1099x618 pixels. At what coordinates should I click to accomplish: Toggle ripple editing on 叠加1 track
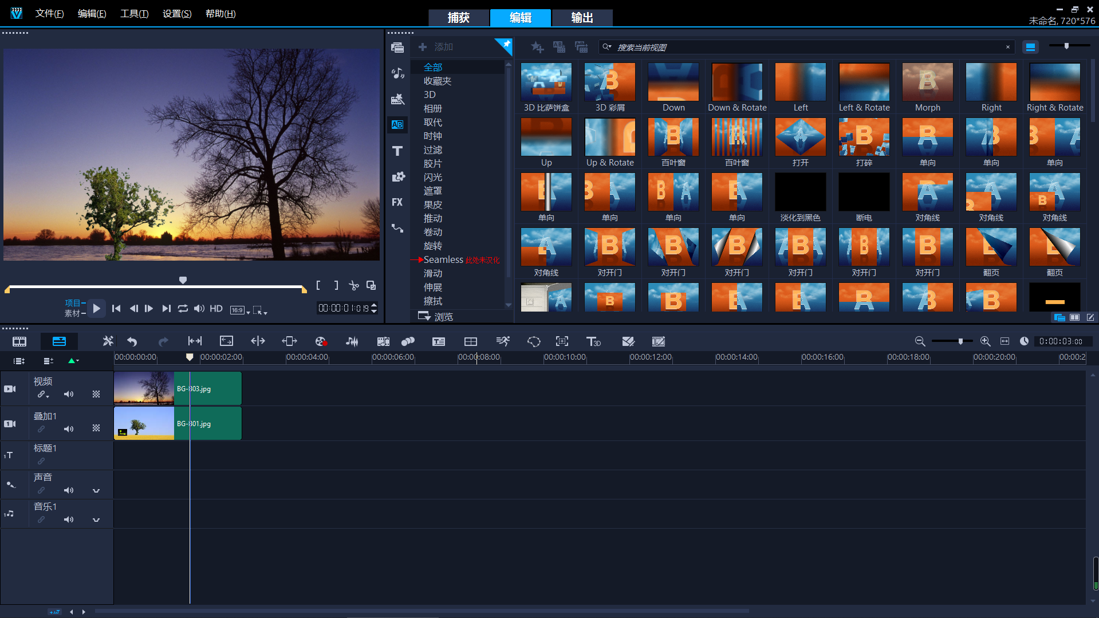pos(41,429)
